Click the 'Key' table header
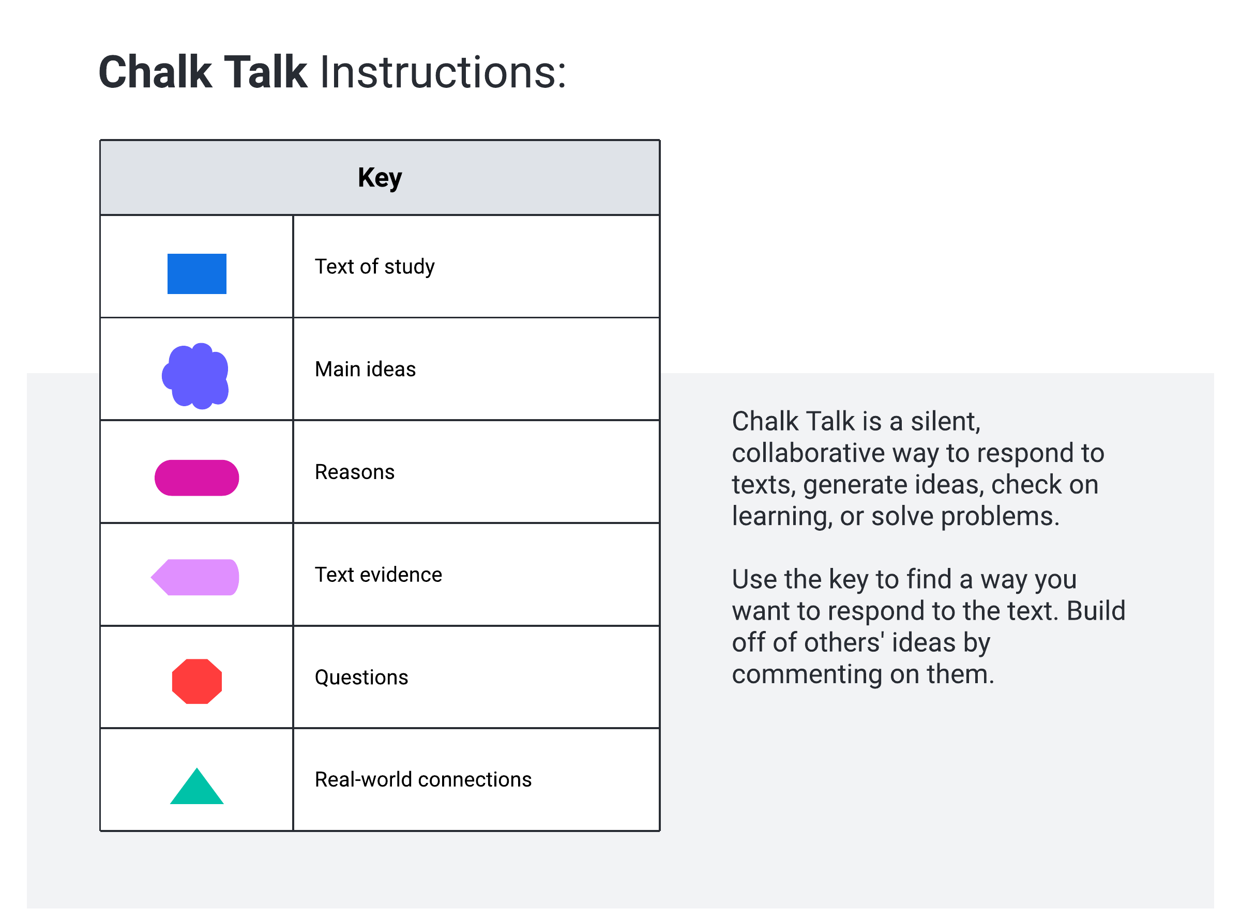 point(380,178)
